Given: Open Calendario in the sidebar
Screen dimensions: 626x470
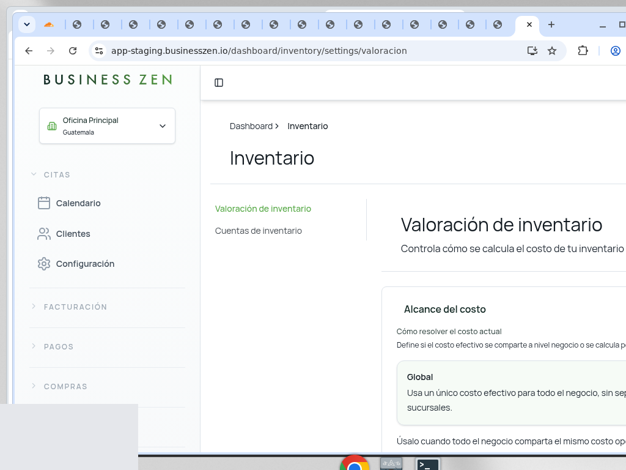Looking at the screenshot, I should tap(78, 203).
